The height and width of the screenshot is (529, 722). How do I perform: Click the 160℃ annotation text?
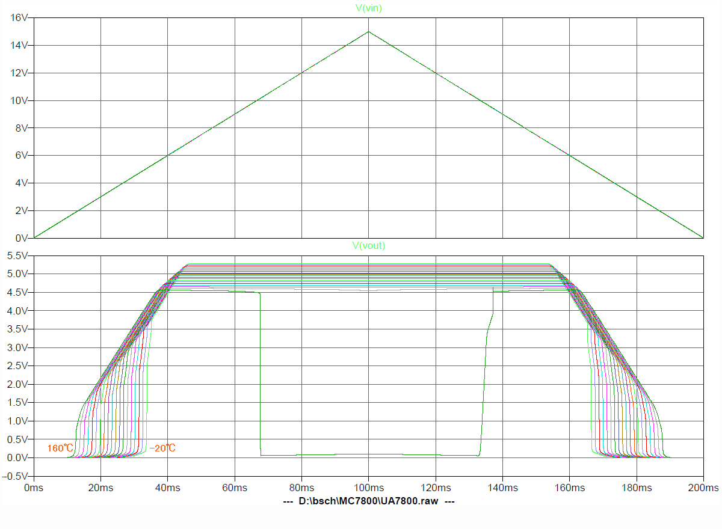(60, 448)
